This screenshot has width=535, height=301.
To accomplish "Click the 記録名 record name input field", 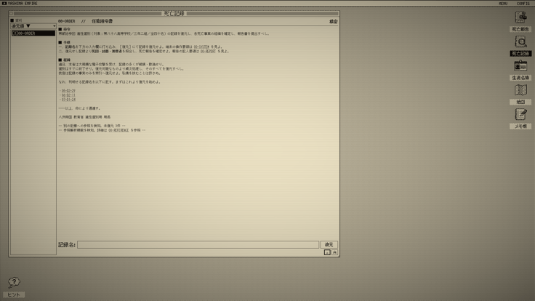I will pyautogui.click(x=198, y=245).
